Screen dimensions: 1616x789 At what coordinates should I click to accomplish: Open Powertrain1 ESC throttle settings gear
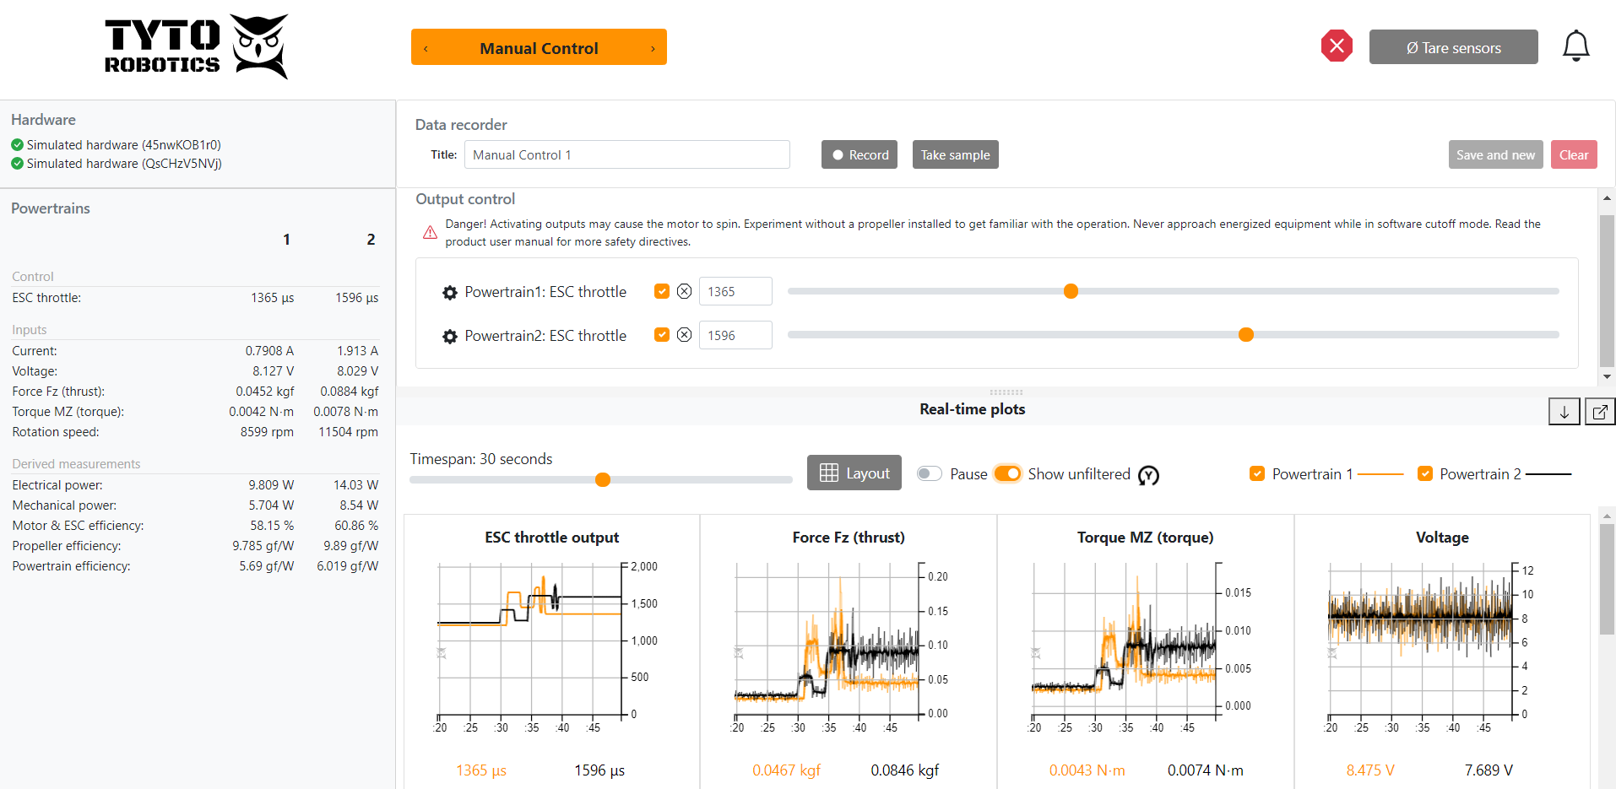448,292
